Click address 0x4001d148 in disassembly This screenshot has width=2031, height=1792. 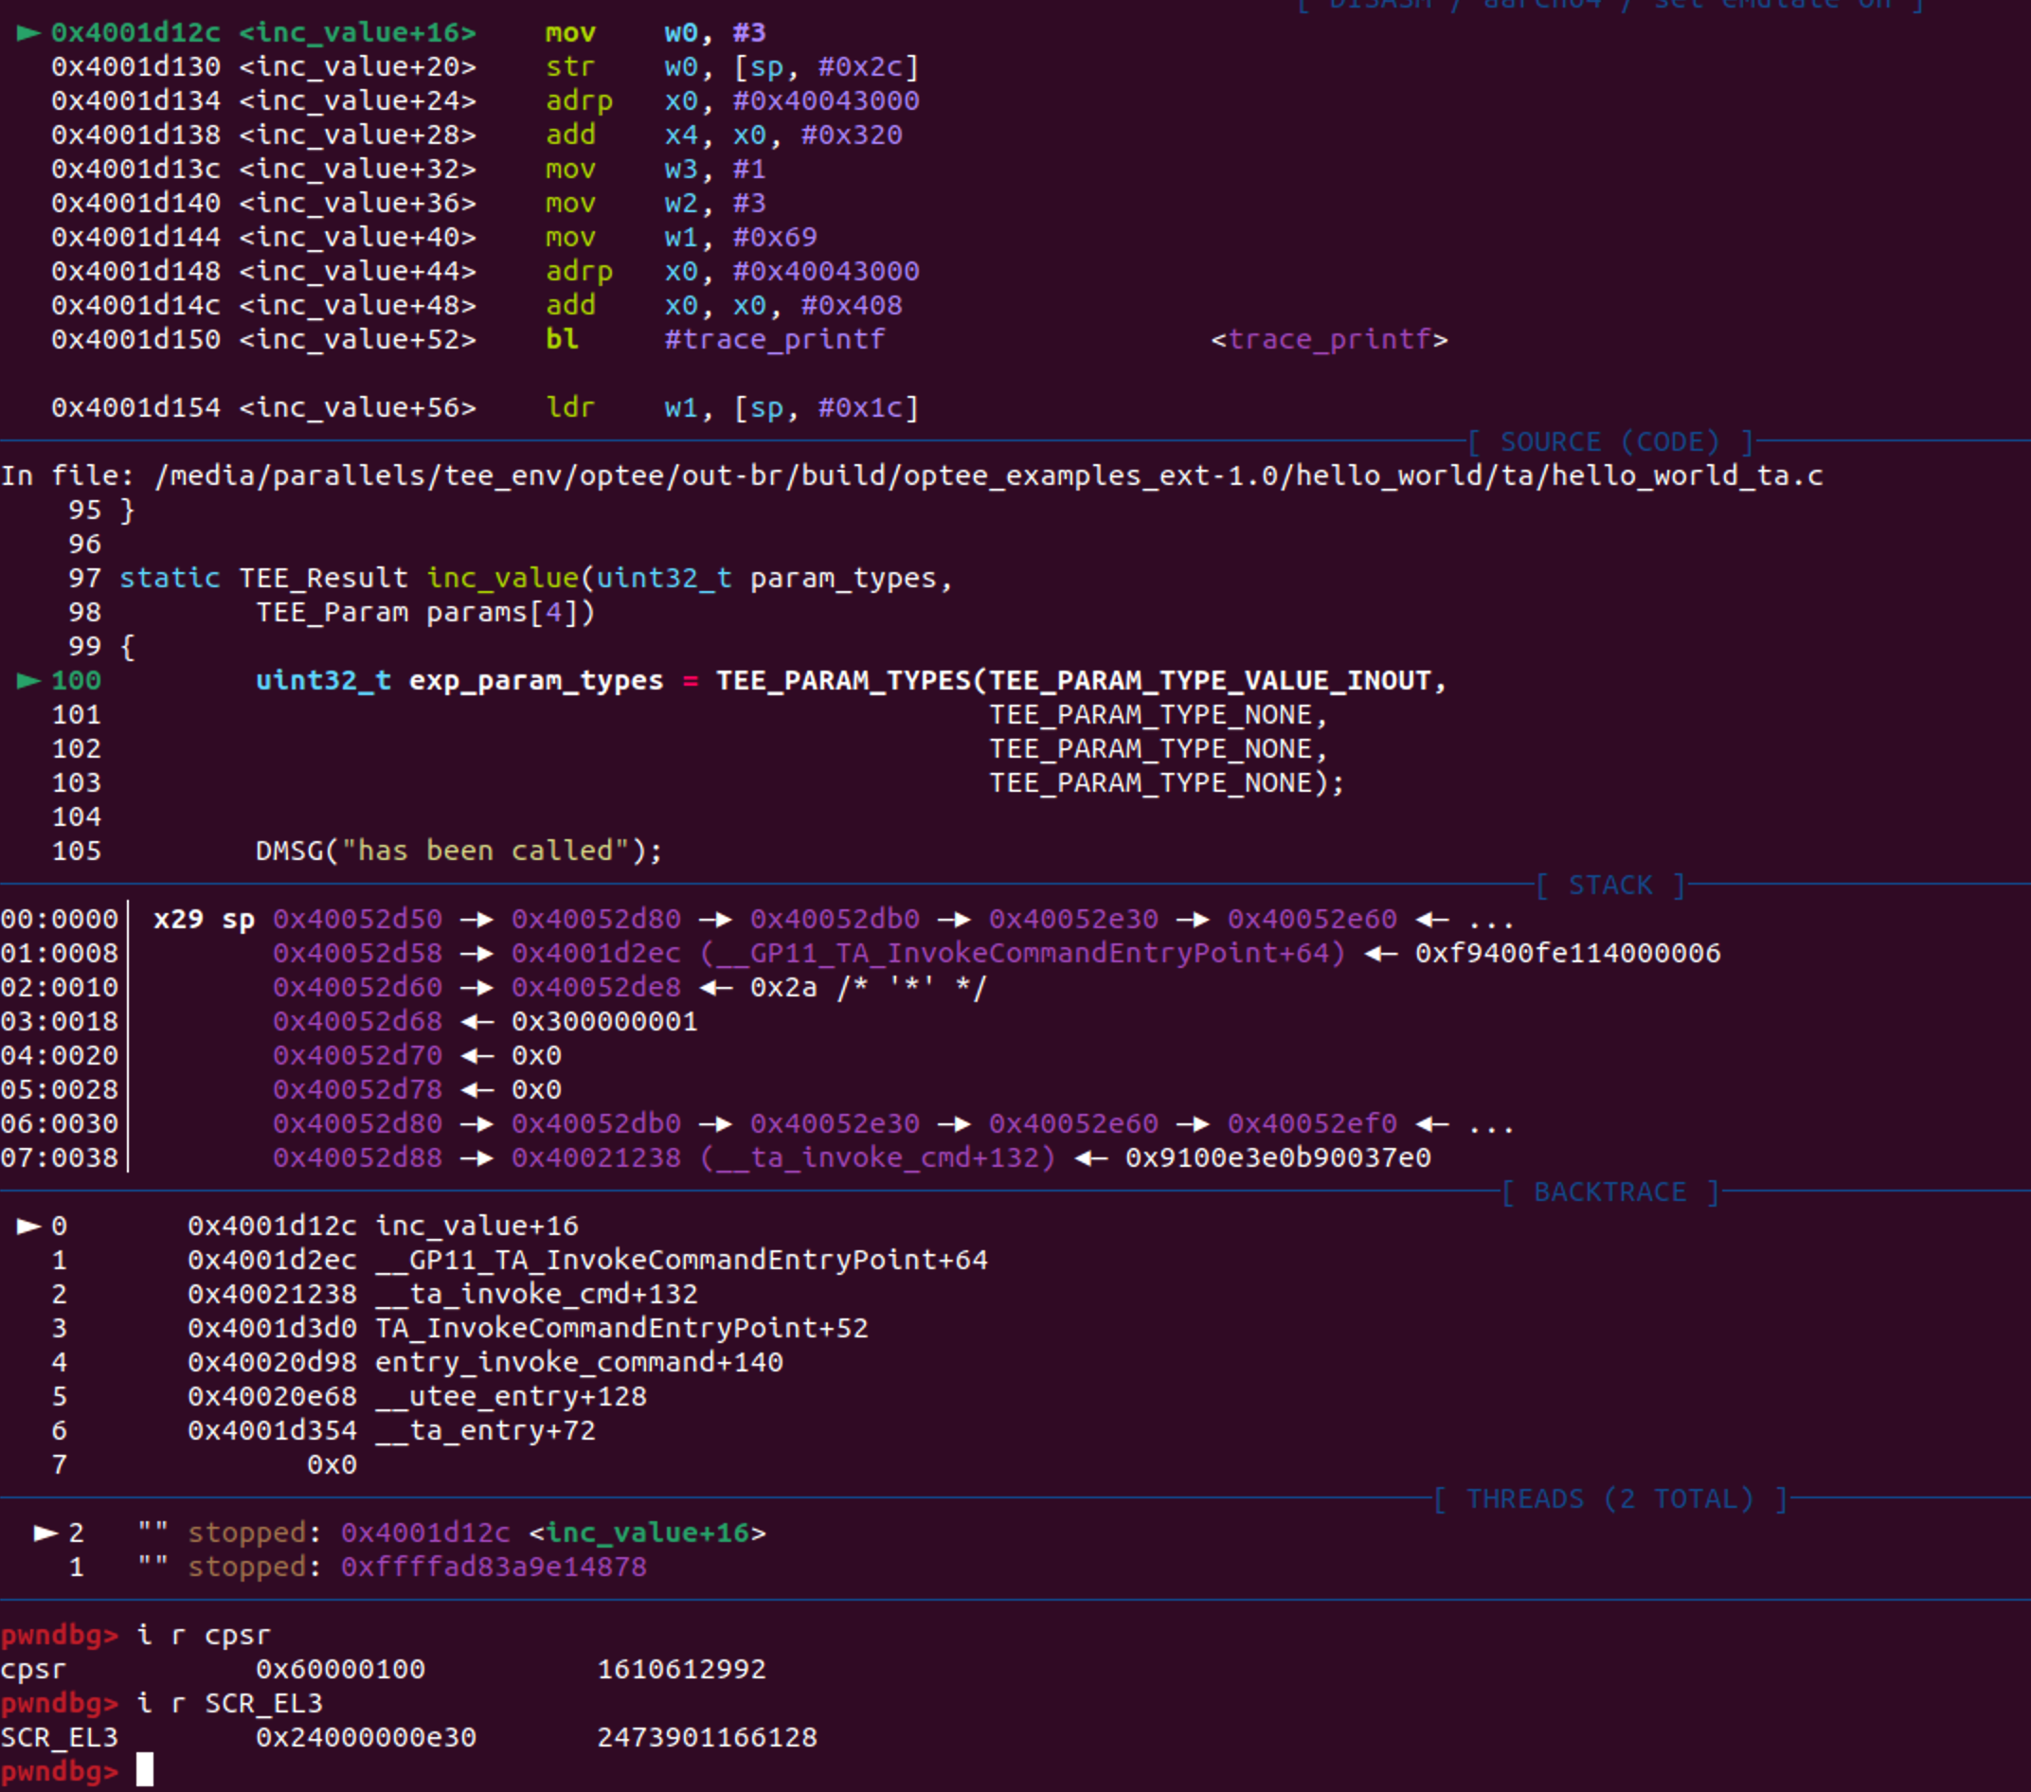pyautogui.click(x=136, y=271)
